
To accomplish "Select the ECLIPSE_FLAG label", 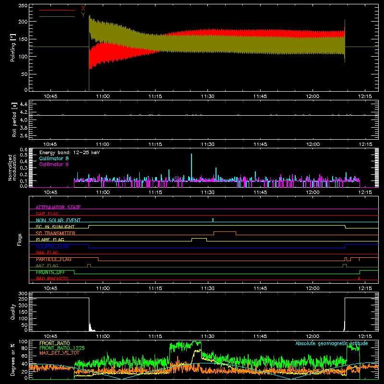I will (x=52, y=246).
